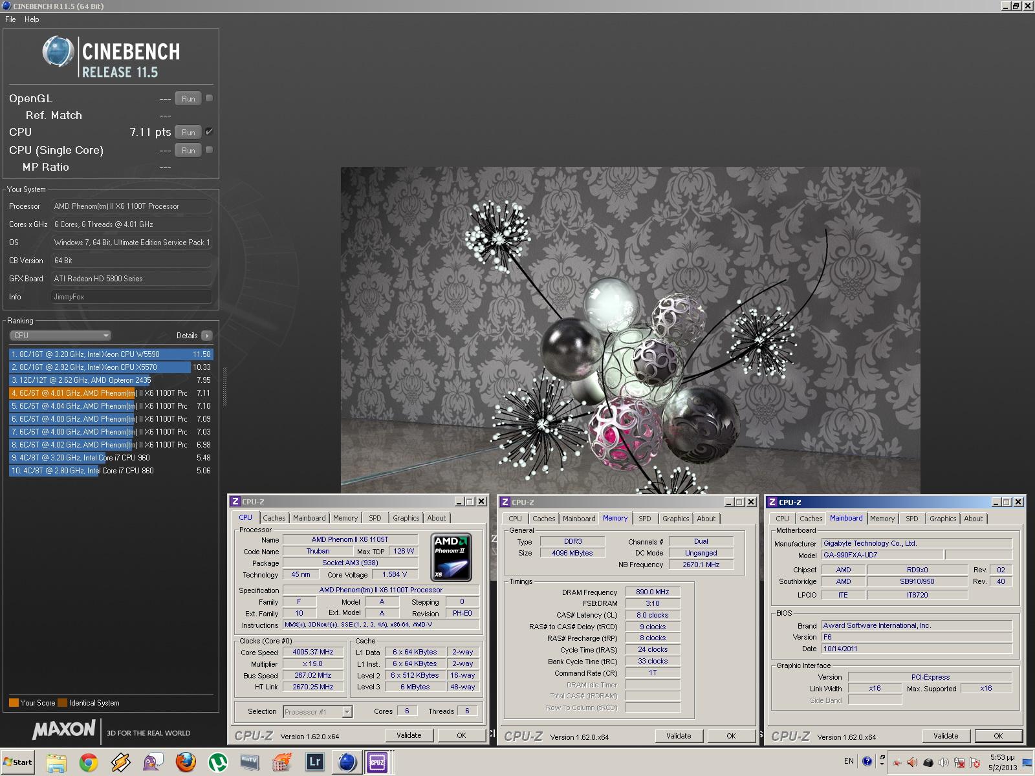Open Windows Explorer from the taskbar
Image resolution: width=1035 pixels, height=776 pixels.
(56, 762)
